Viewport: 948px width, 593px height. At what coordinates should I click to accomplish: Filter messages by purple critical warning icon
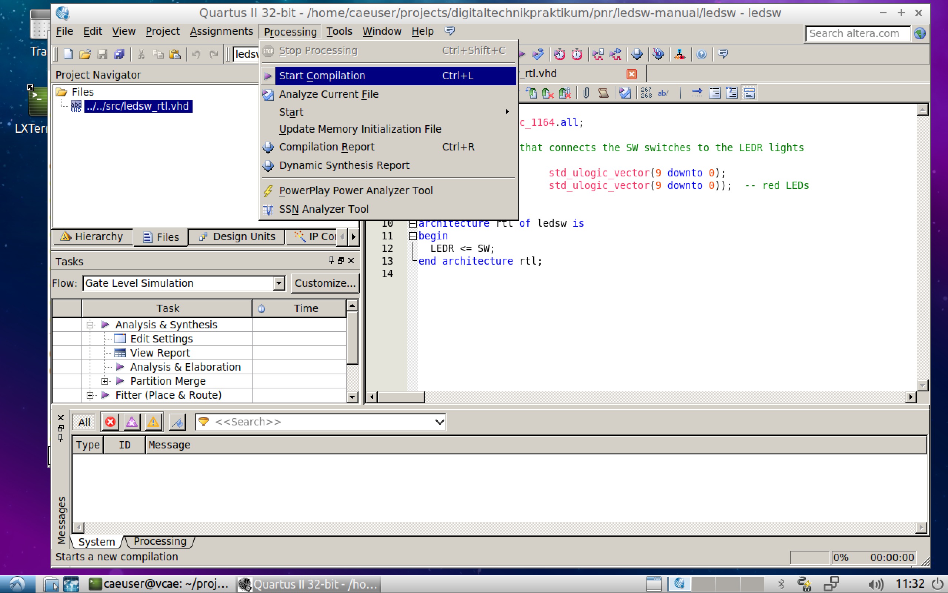click(x=131, y=422)
